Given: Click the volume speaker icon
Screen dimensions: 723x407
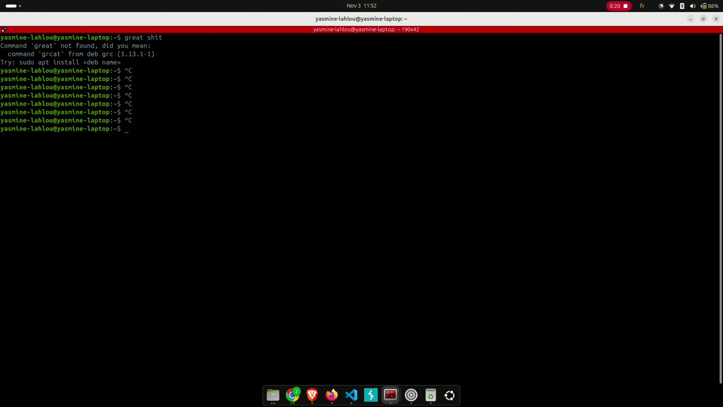Looking at the screenshot, I should tap(692, 6).
